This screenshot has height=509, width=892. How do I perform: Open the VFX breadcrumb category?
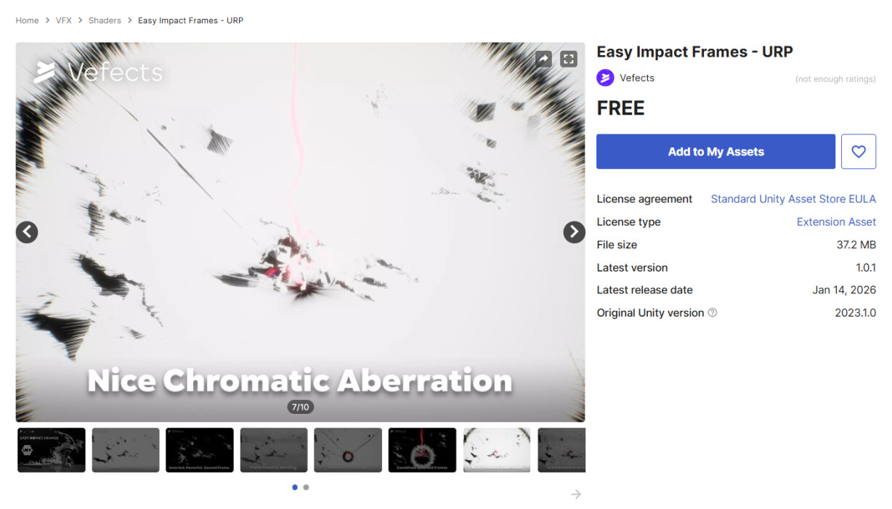click(64, 20)
